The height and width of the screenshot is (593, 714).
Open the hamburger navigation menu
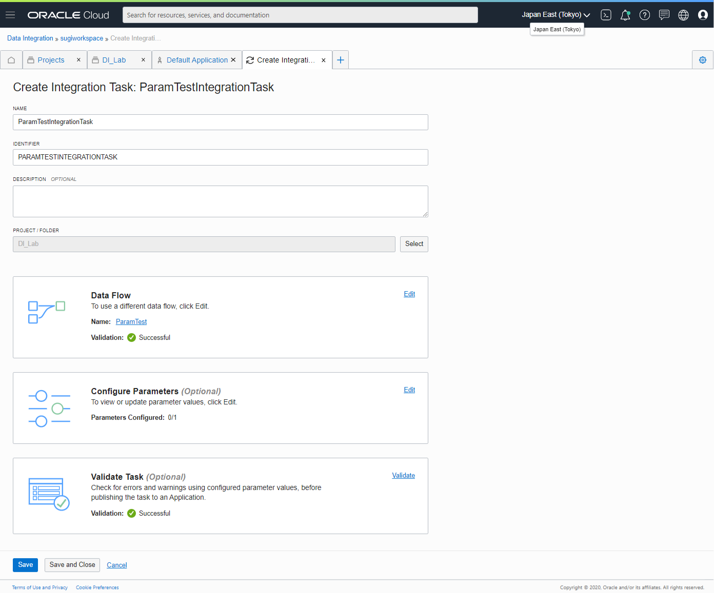[10, 15]
